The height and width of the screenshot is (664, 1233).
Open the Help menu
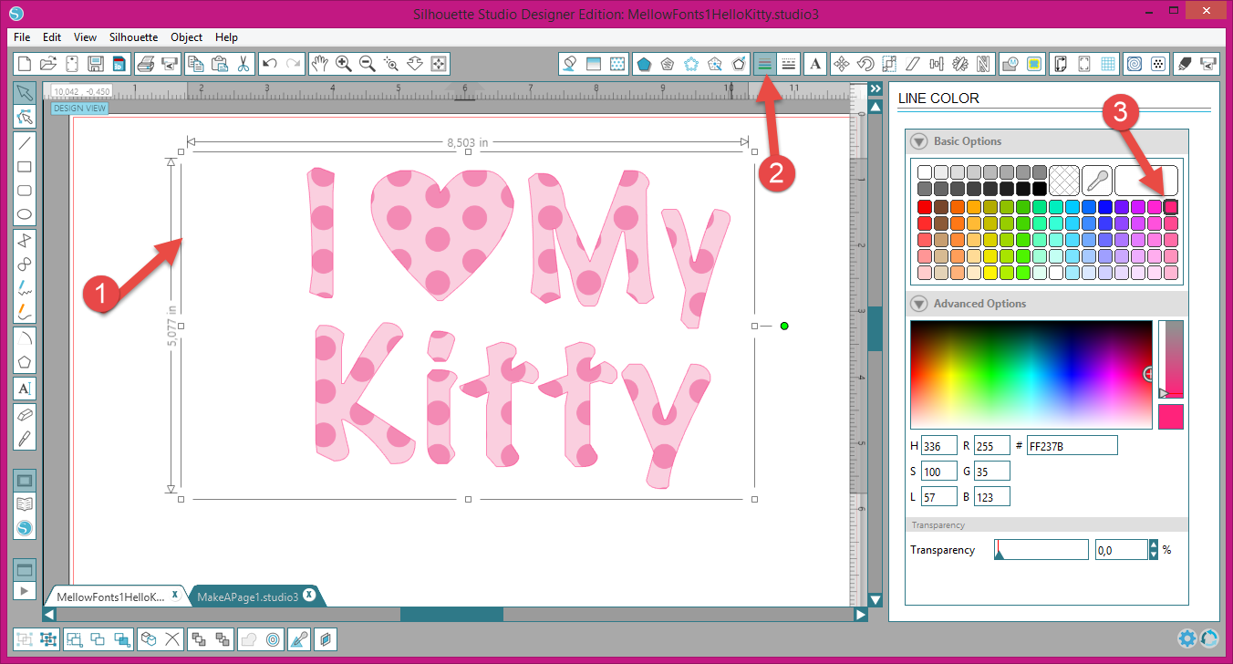pos(226,37)
